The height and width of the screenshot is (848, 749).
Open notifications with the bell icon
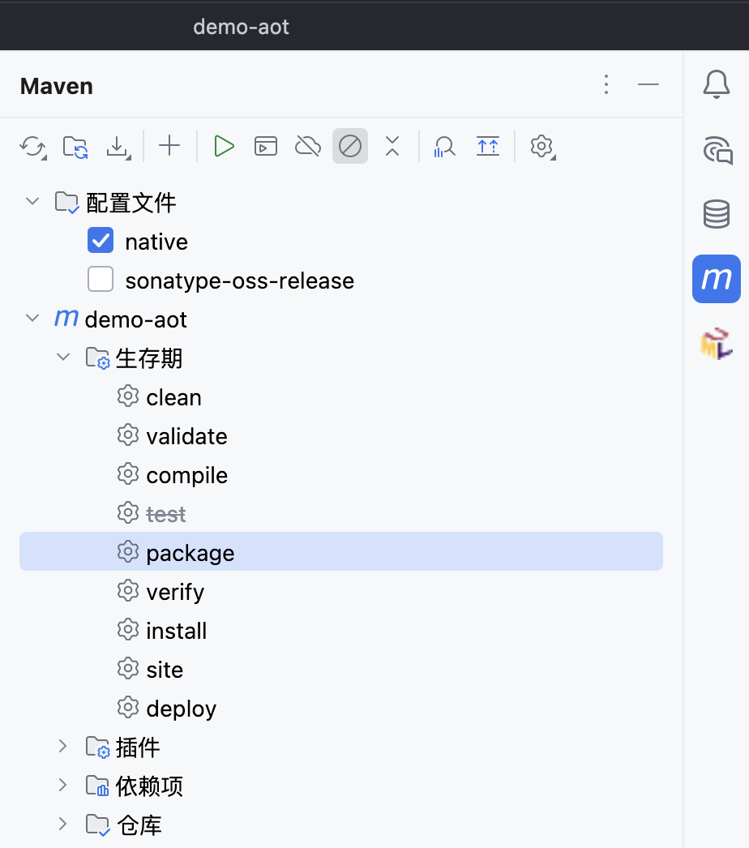coord(717,84)
